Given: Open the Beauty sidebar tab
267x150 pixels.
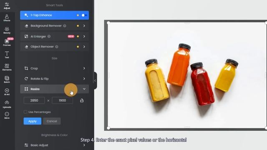Looking at the screenshot, I should coord(7,30).
